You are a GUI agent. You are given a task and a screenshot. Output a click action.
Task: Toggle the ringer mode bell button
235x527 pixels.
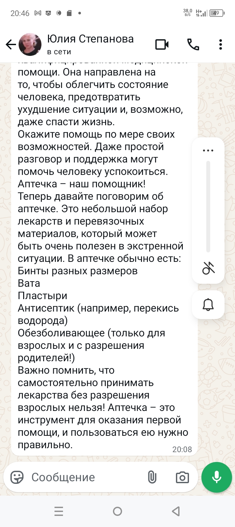point(208,305)
